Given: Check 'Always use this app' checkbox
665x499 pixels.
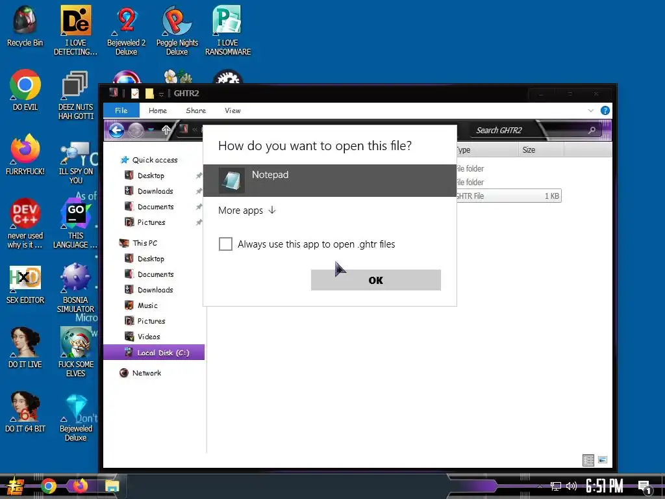Looking at the screenshot, I should (225, 244).
